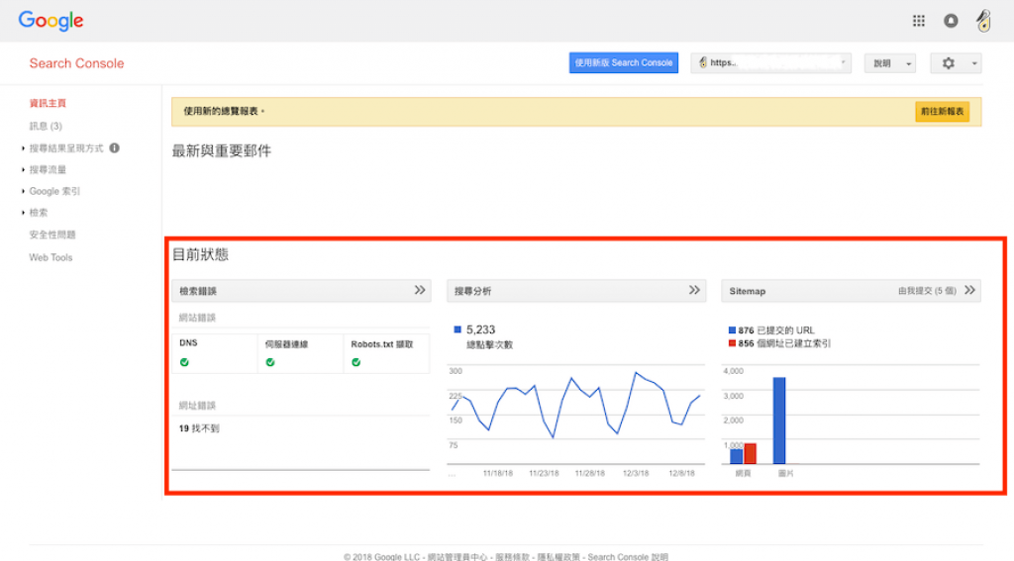
Task: Click the Search Console title link
Action: [76, 63]
